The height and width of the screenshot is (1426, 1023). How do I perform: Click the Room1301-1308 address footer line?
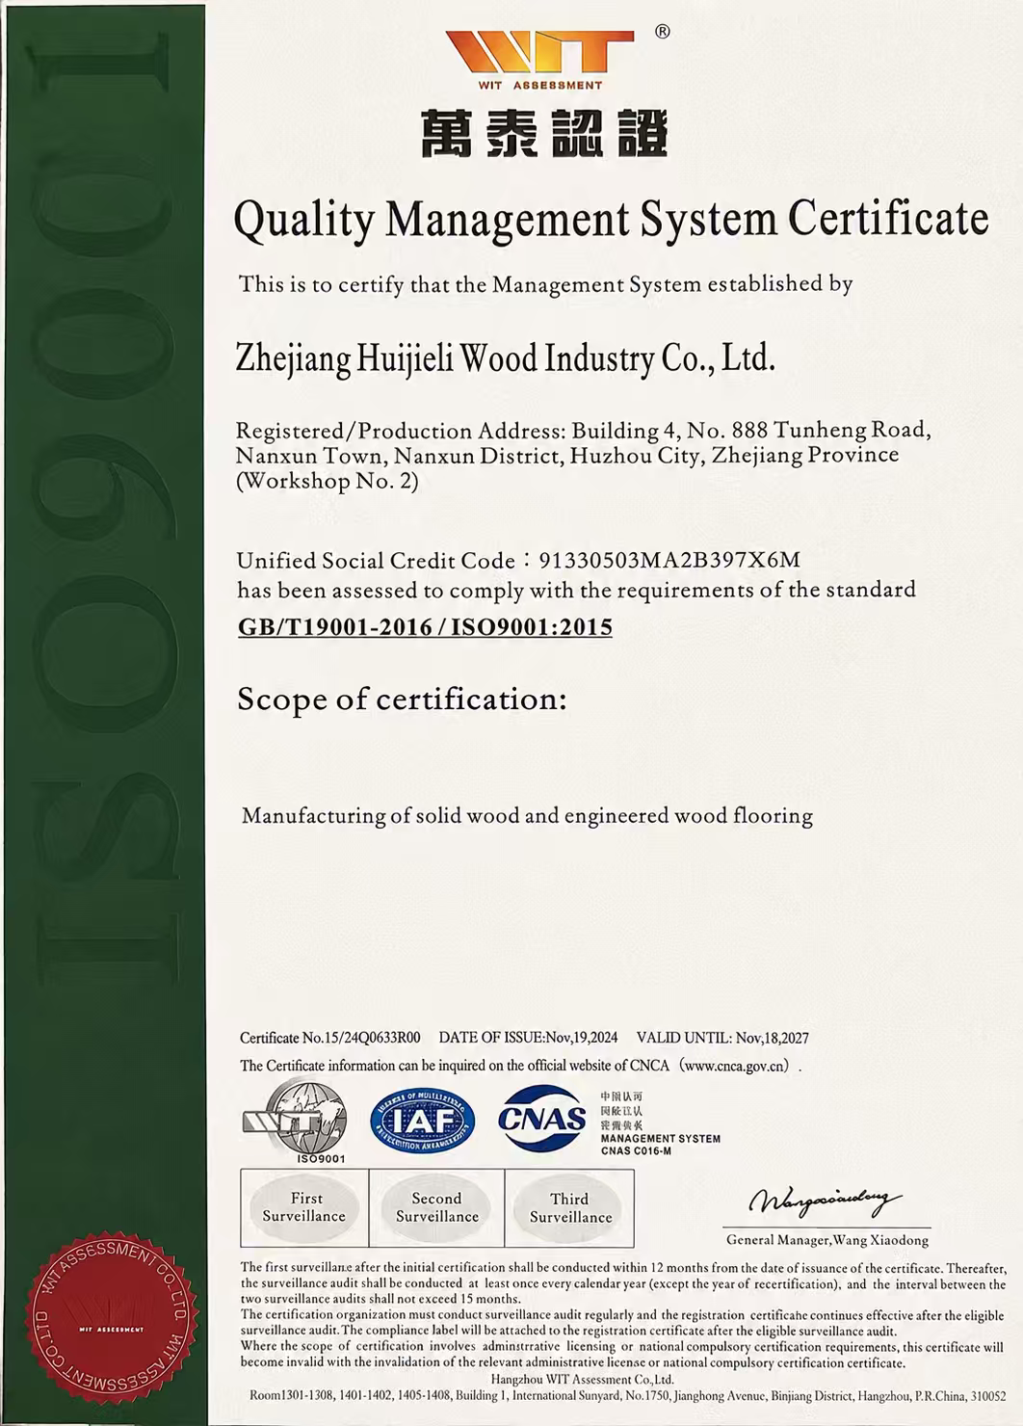628,1395
